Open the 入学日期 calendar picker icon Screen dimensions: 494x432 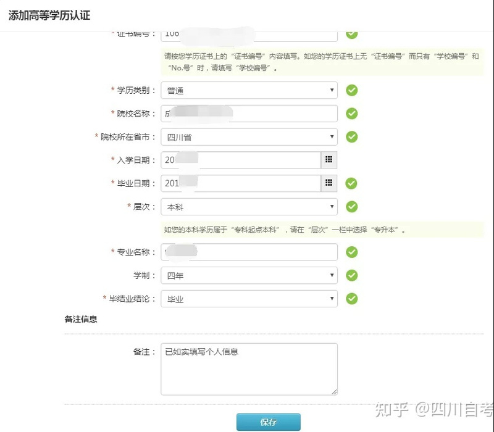click(x=329, y=160)
